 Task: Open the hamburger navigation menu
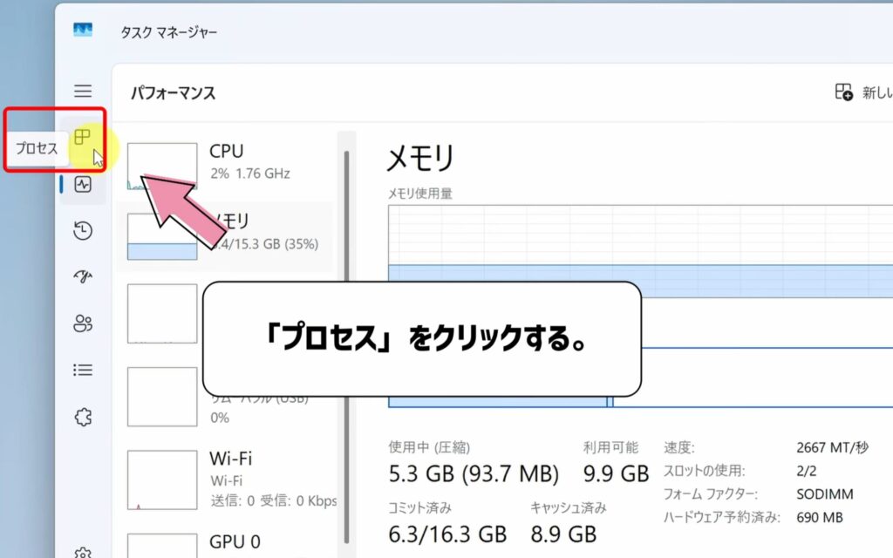click(83, 91)
